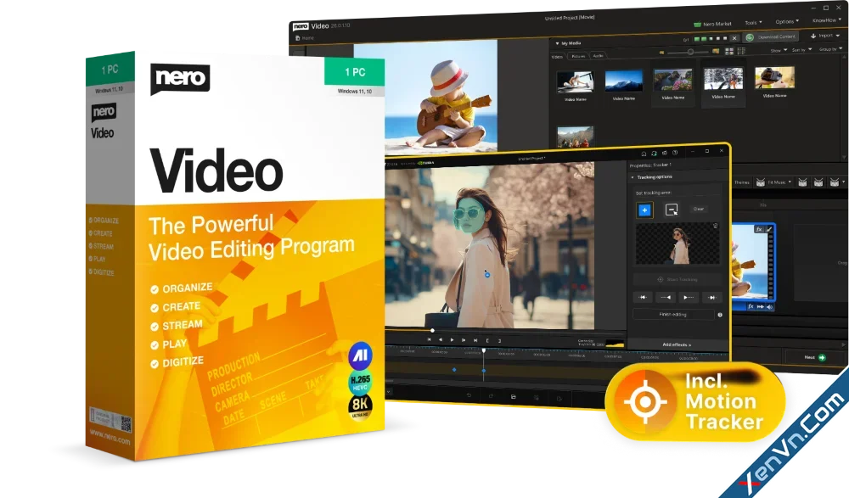Jump to start in tracker preview controls
Viewport: 849px width, 498px height.
click(429, 340)
